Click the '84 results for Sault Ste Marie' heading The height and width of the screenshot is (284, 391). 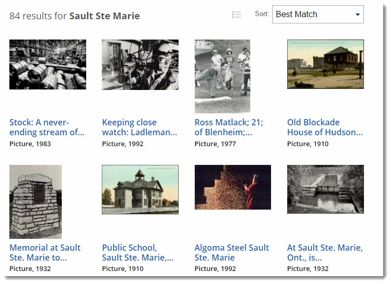tap(75, 16)
